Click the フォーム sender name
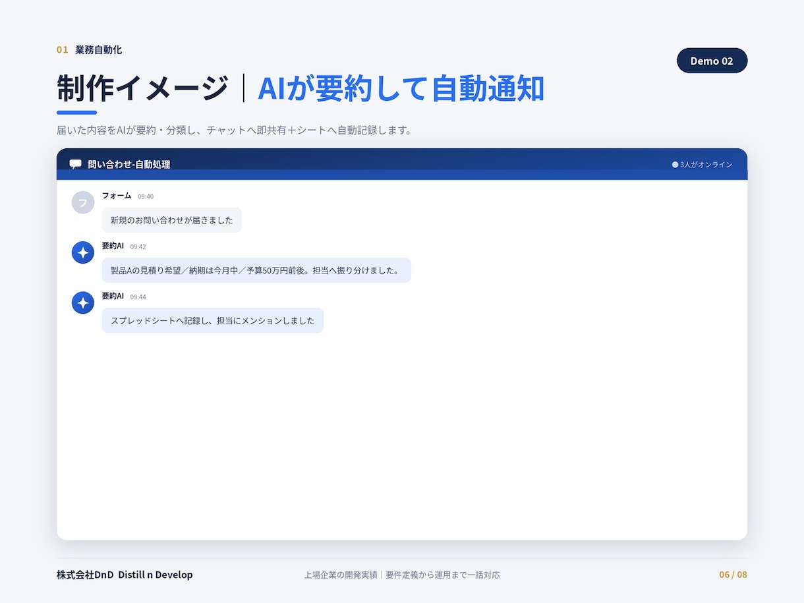804x603 pixels. pyautogui.click(x=117, y=196)
